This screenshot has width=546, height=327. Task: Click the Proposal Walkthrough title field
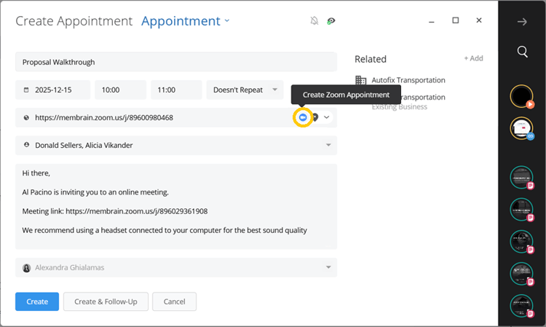point(175,62)
